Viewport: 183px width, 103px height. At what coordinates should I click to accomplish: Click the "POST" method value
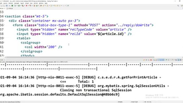pos(94,25)
